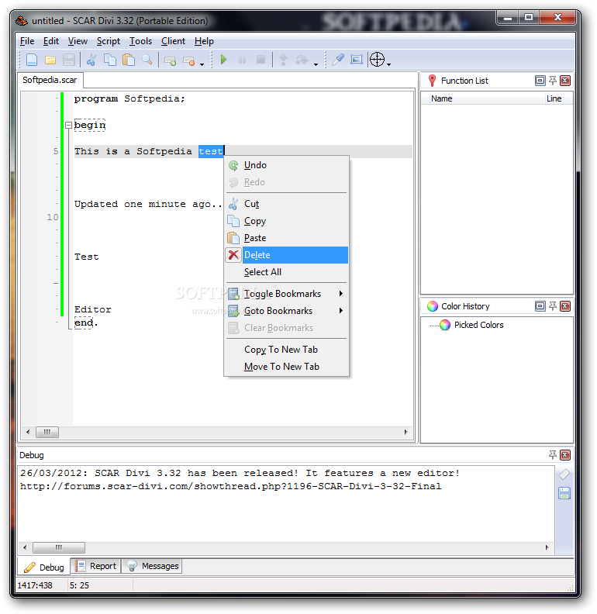
Task: Choose Move To New Tab
Action: tap(287, 367)
